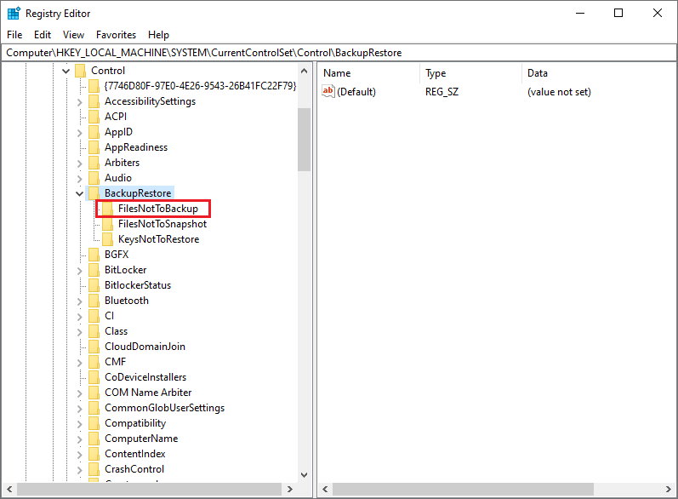Open the Edit menu

[43, 35]
